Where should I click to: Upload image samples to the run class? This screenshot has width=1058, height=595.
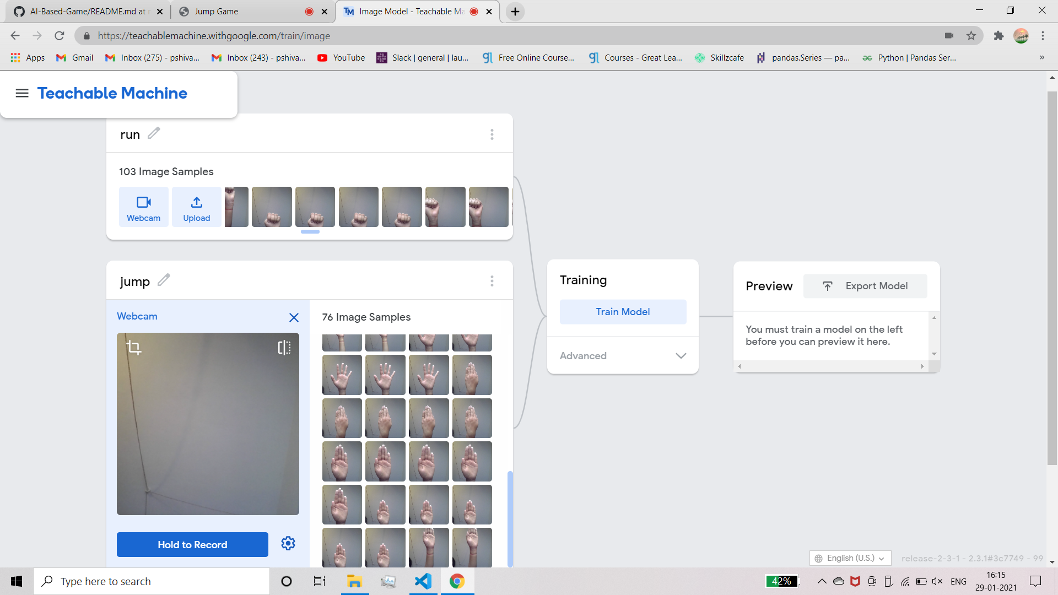click(x=196, y=207)
